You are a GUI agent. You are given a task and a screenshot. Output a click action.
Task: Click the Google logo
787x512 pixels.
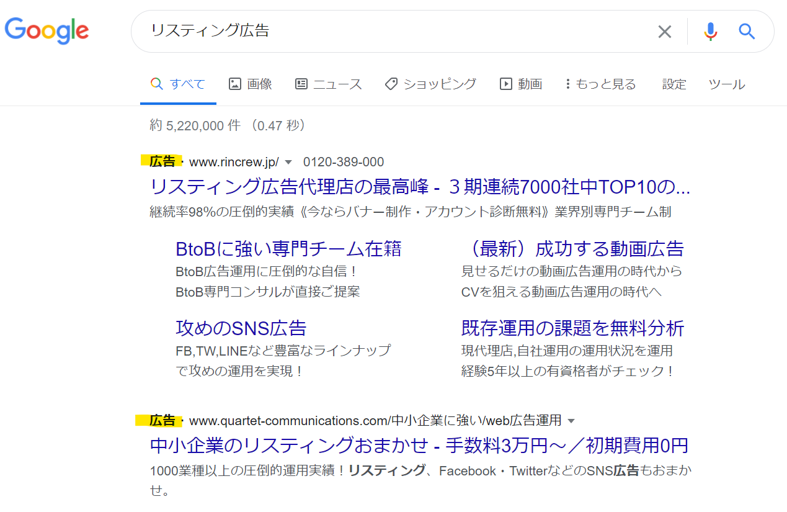47,31
